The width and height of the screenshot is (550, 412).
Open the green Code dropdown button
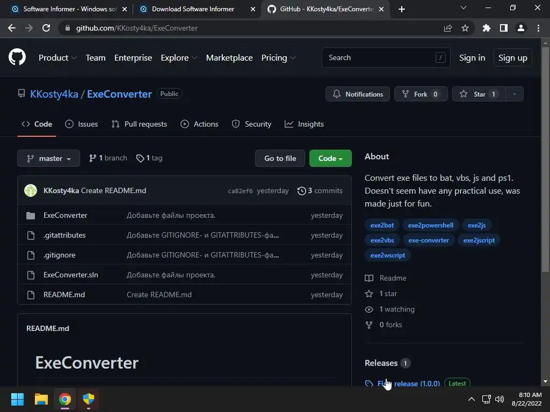[x=330, y=158]
